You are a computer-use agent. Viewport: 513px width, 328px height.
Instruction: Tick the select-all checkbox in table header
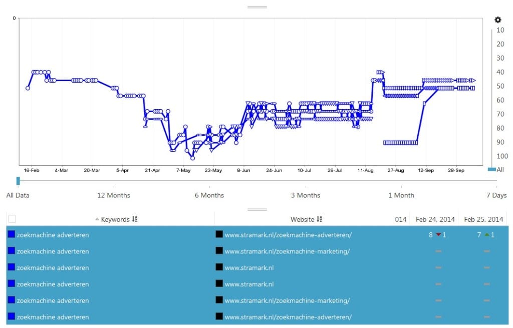[x=12, y=219]
